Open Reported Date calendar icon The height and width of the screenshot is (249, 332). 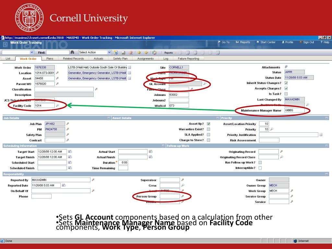point(64,185)
